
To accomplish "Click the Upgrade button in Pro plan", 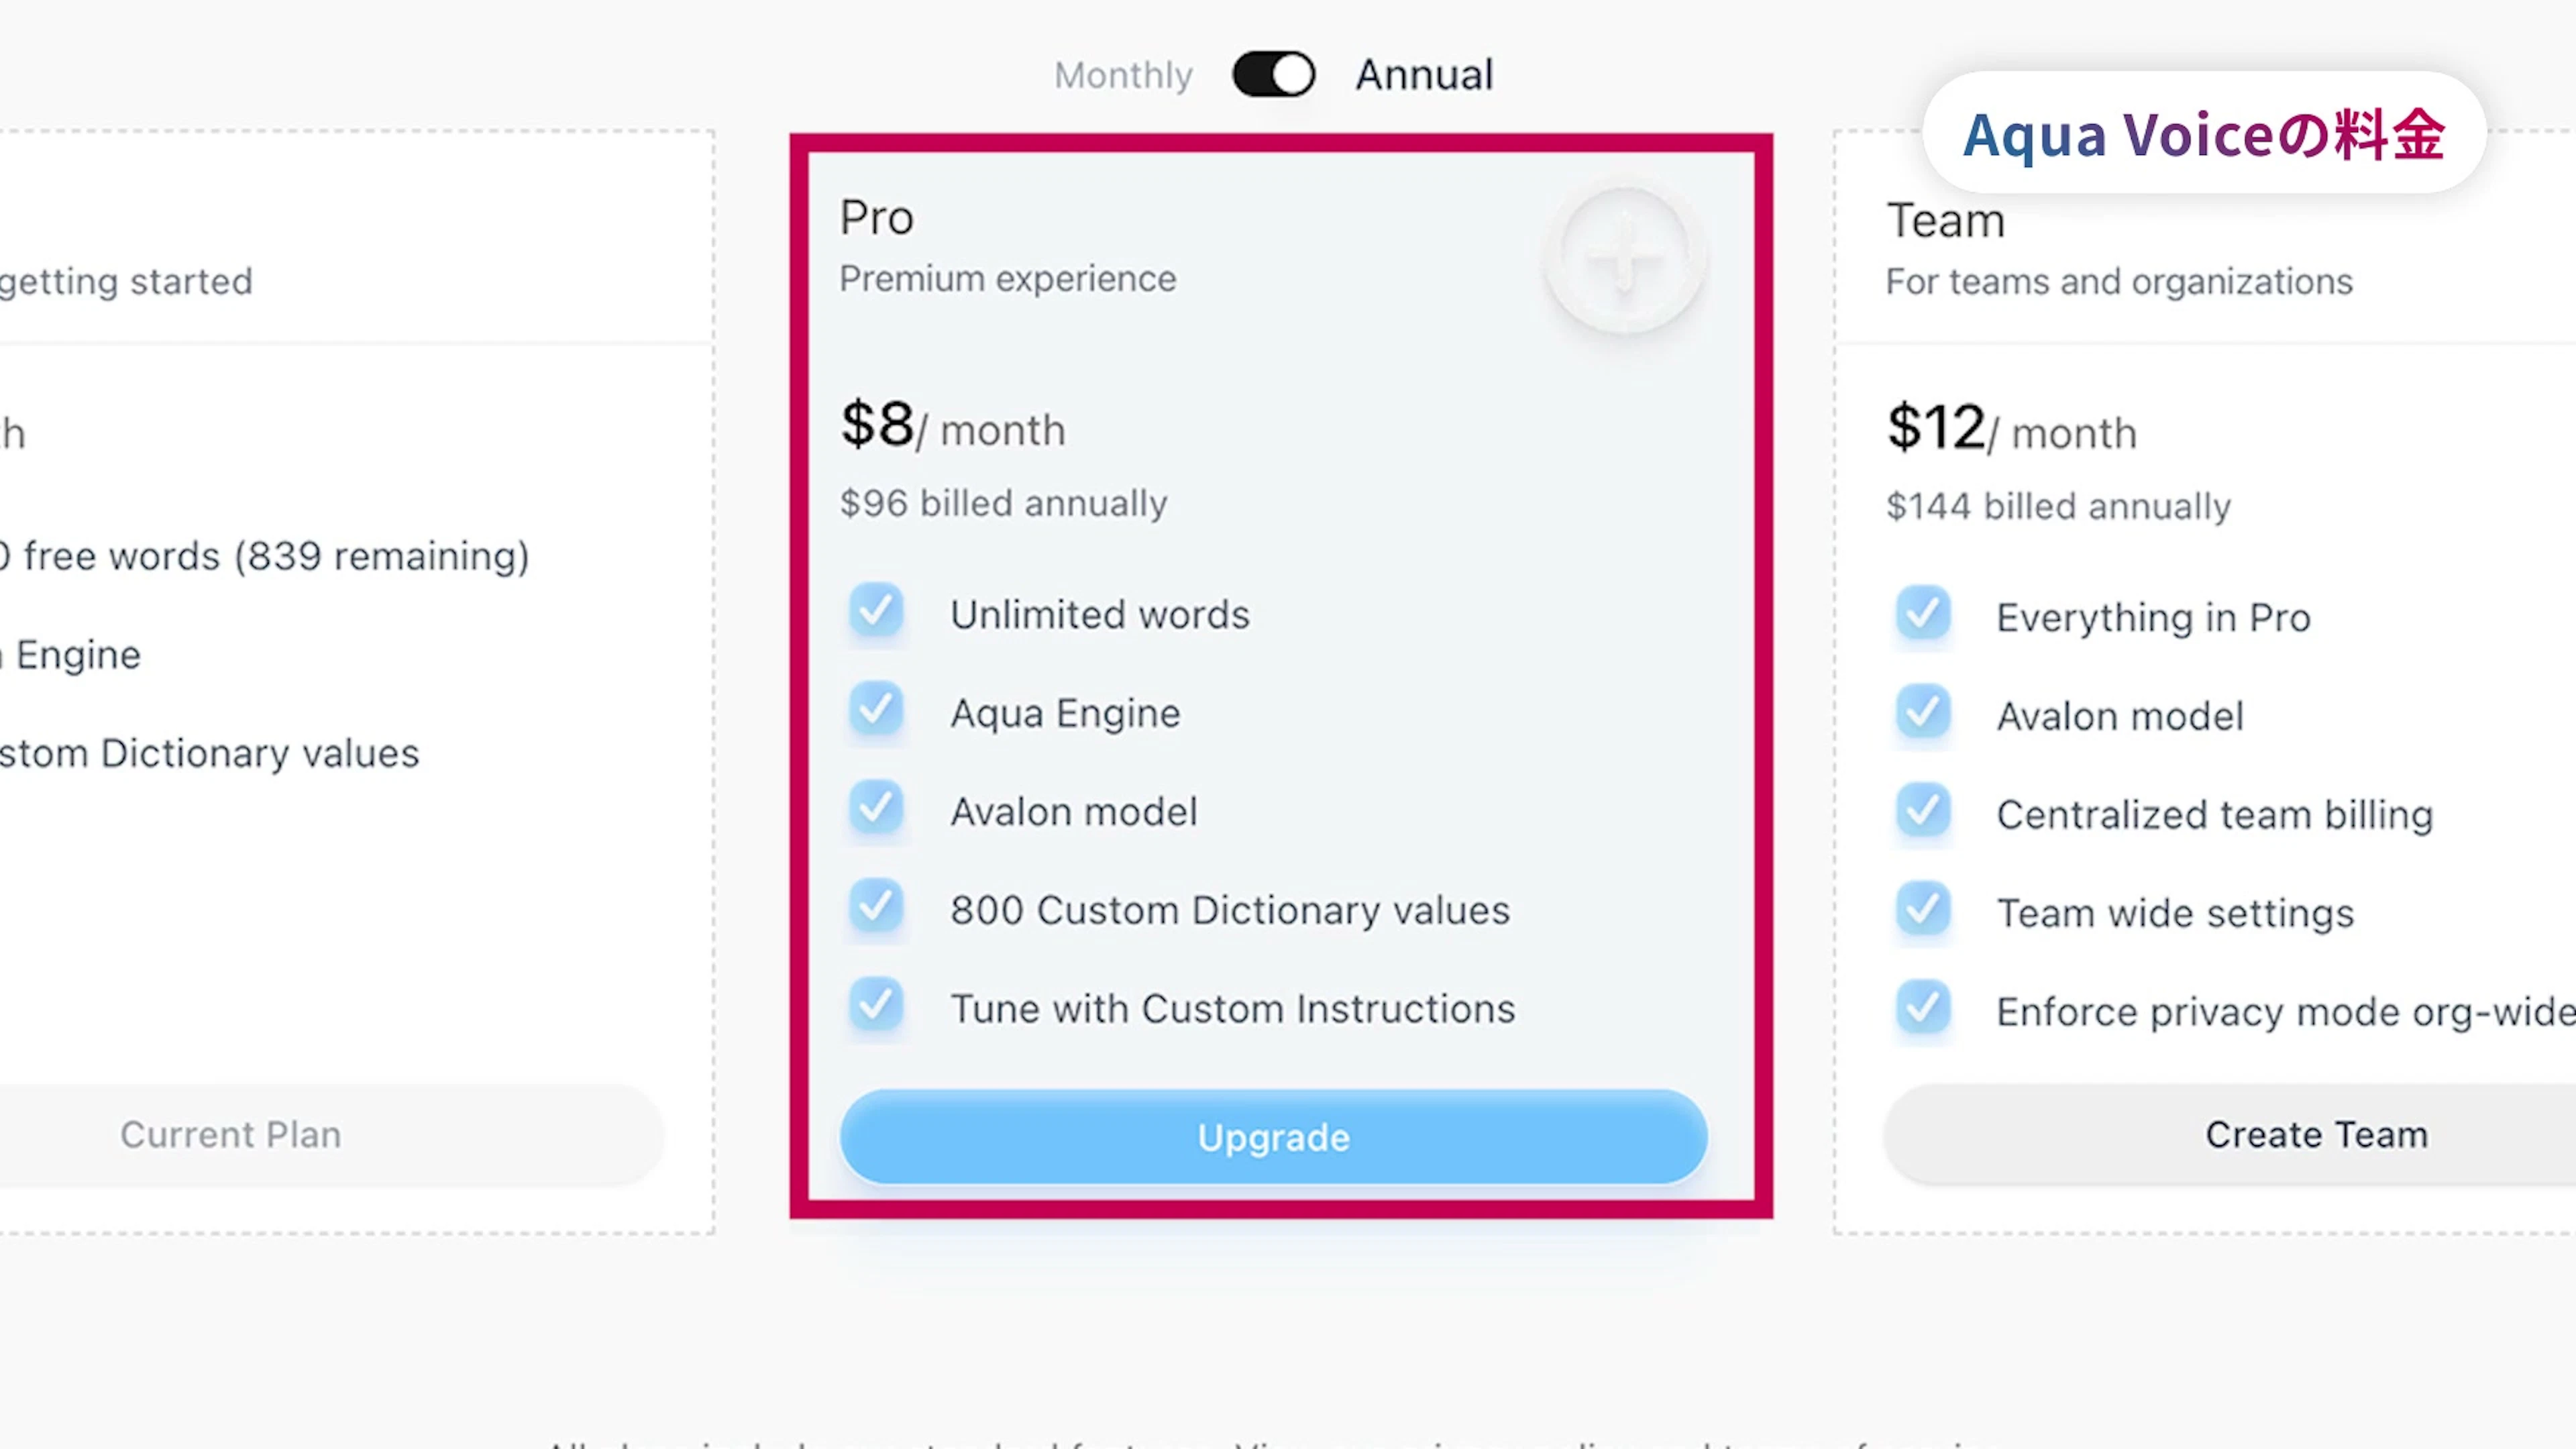I will pyautogui.click(x=1273, y=1137).
